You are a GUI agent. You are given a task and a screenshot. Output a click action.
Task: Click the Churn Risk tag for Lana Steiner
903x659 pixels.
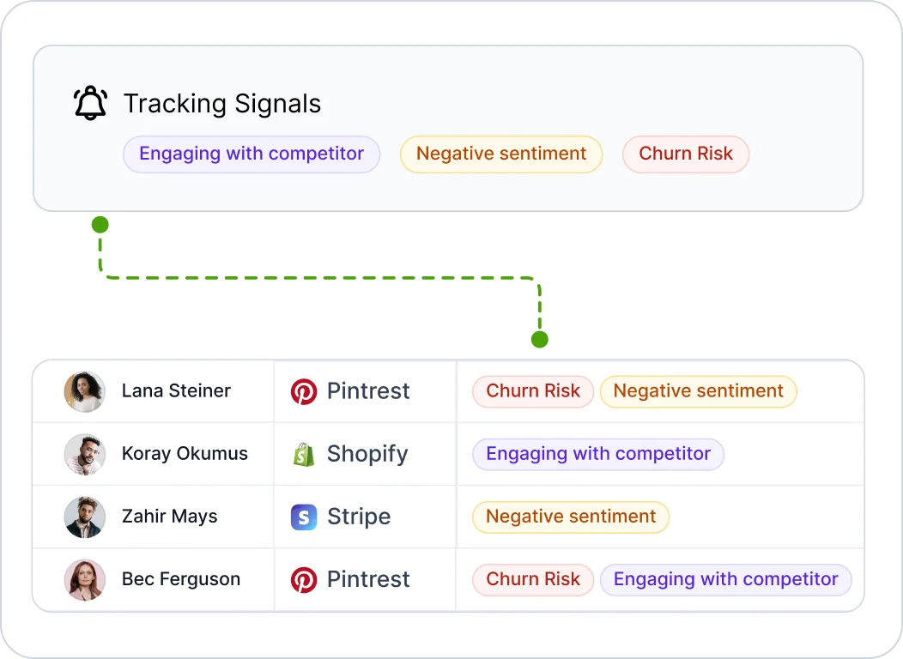tap(533, 391)
